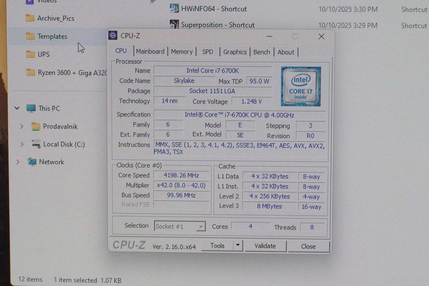Click the Level 3 value 8 MBytes
Viewport: 429px width, 286px height.
click(270, 206)
